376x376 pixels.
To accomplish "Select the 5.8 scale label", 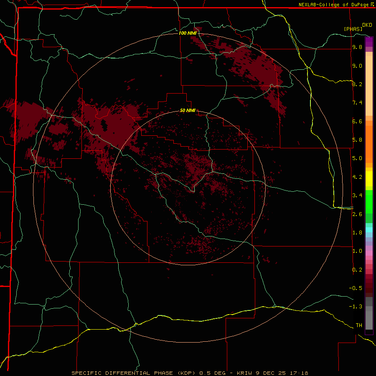I will [357, 140].
